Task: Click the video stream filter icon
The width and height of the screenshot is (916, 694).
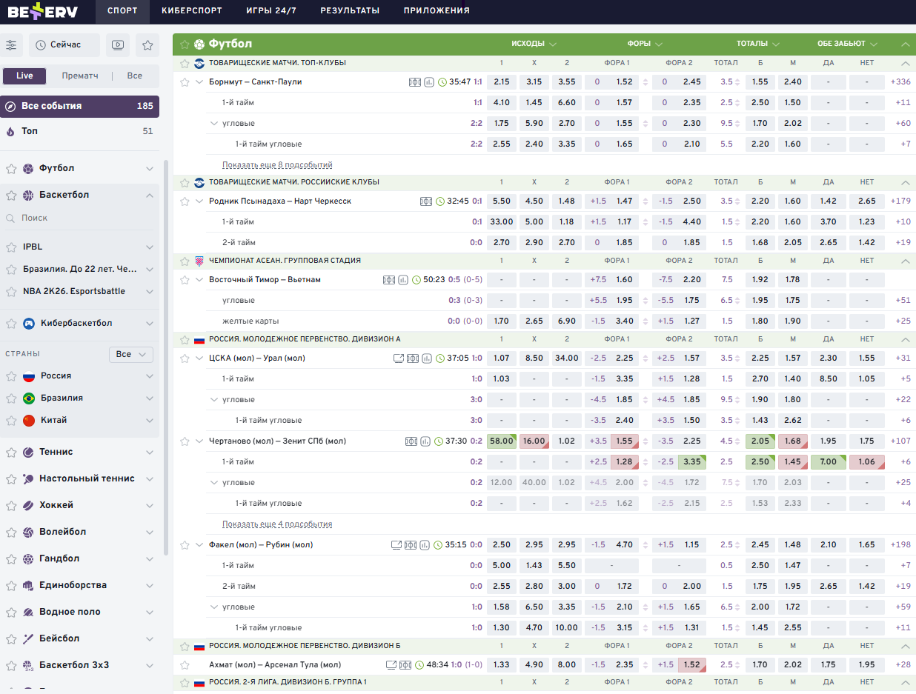Action: point(117,45)
